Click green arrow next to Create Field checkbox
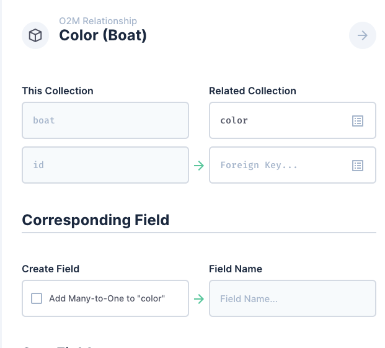This screenshot has height=348, width=385. coord(199,299)
